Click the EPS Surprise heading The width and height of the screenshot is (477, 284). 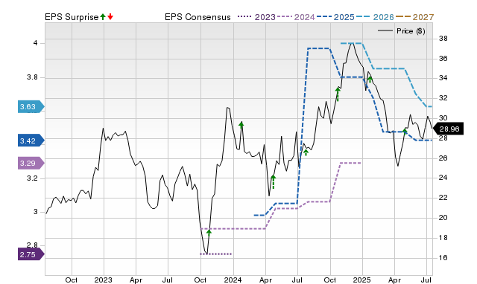pos(72,17)
